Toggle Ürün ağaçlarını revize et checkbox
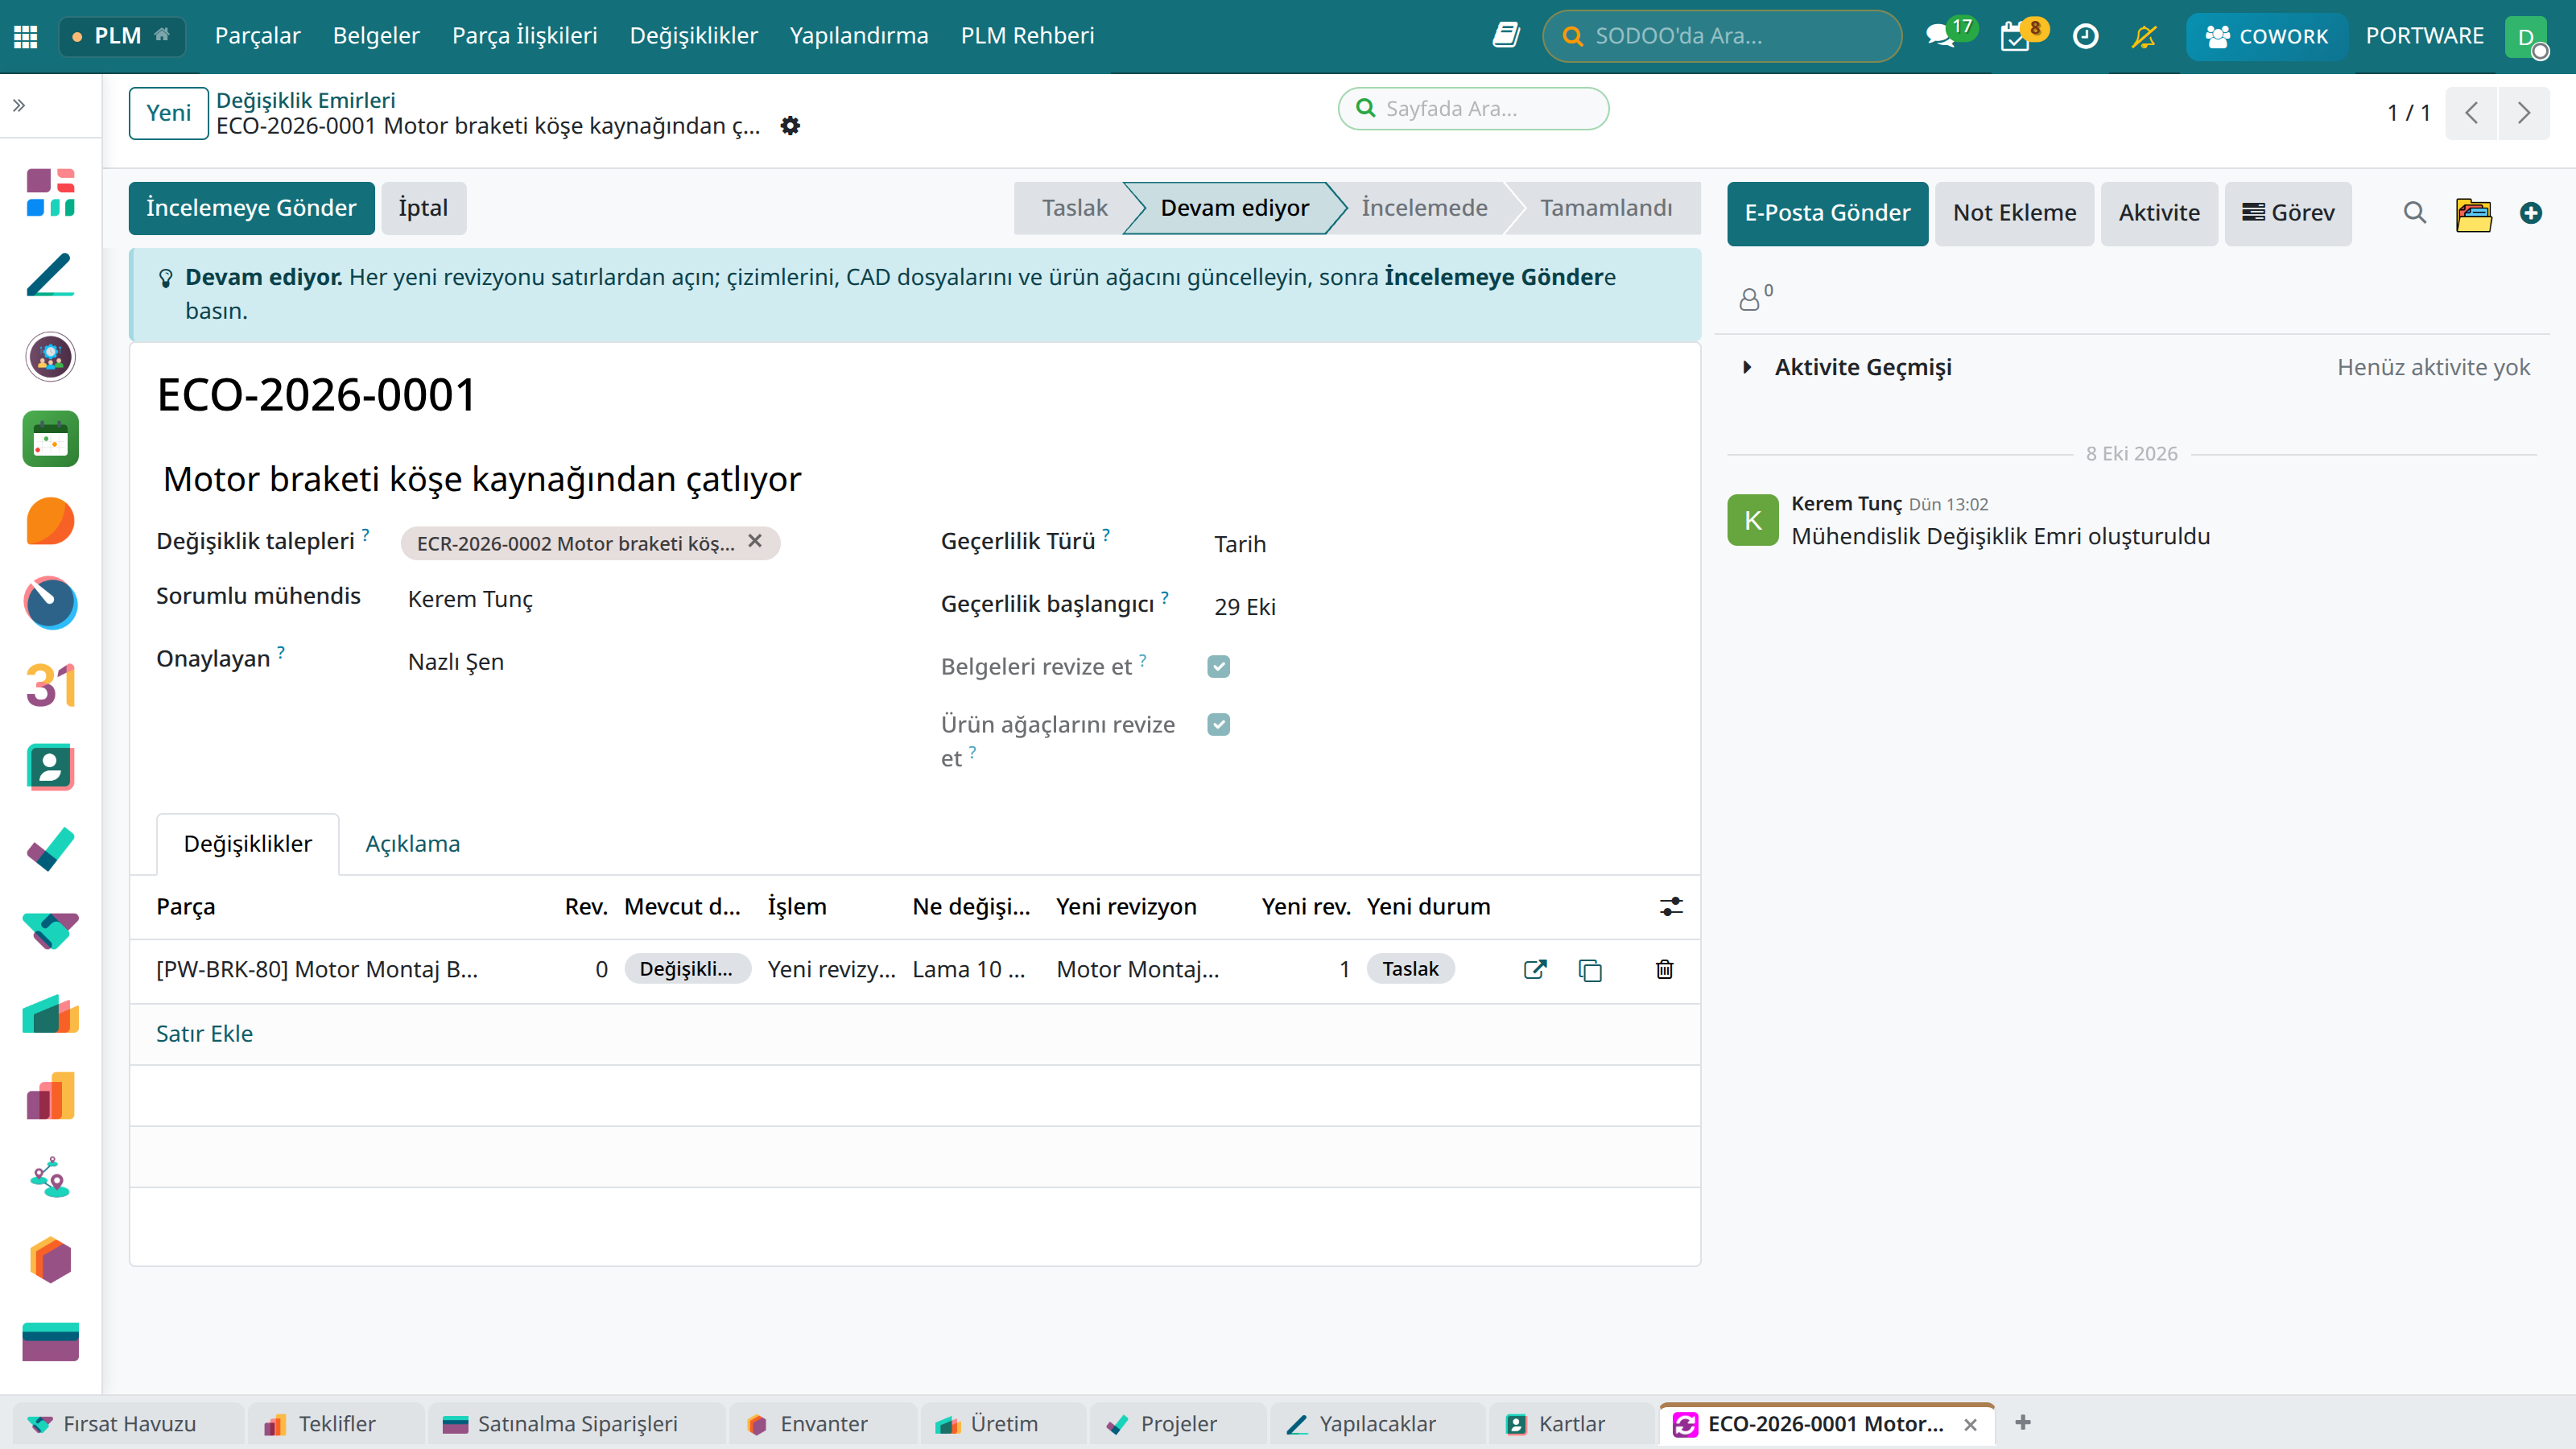Image resolution: width=2576 pixels, height=1449 pixels. (x=1218, y=724)
